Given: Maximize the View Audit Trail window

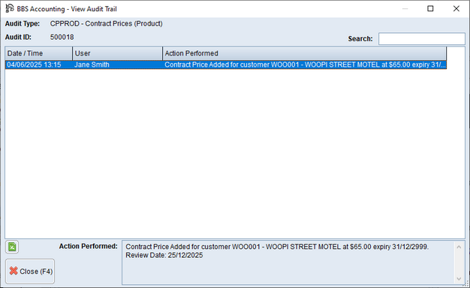Looking at the screenshot, I should point(430,9).
